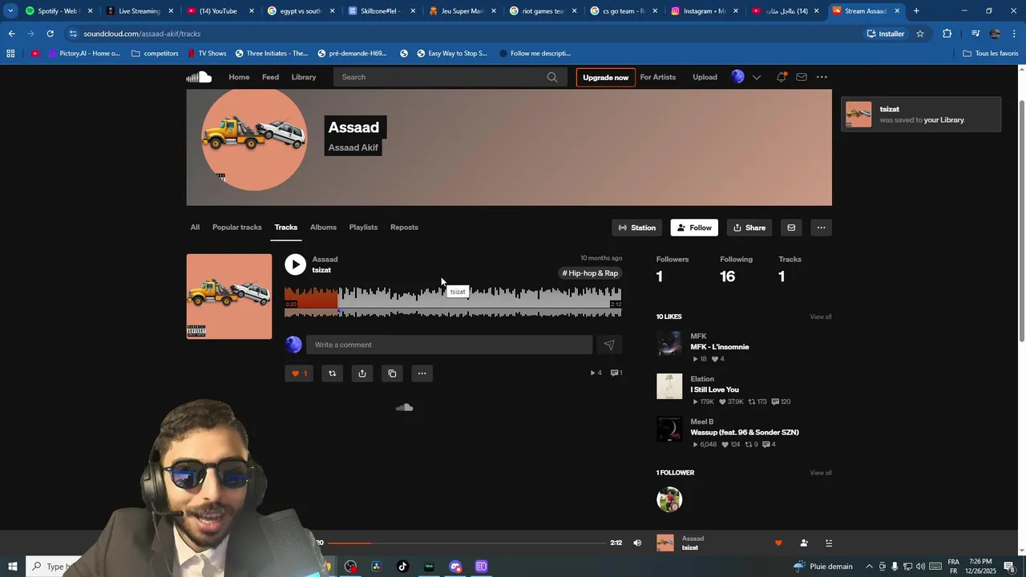Open the Tous les favoris bookmarks folder

pyautogui.click(x=991, y=54)
